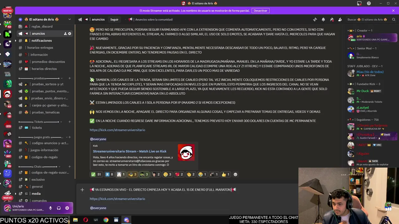
Task: Launch Google Chrome from taskbar
Action: click(106, 220)
